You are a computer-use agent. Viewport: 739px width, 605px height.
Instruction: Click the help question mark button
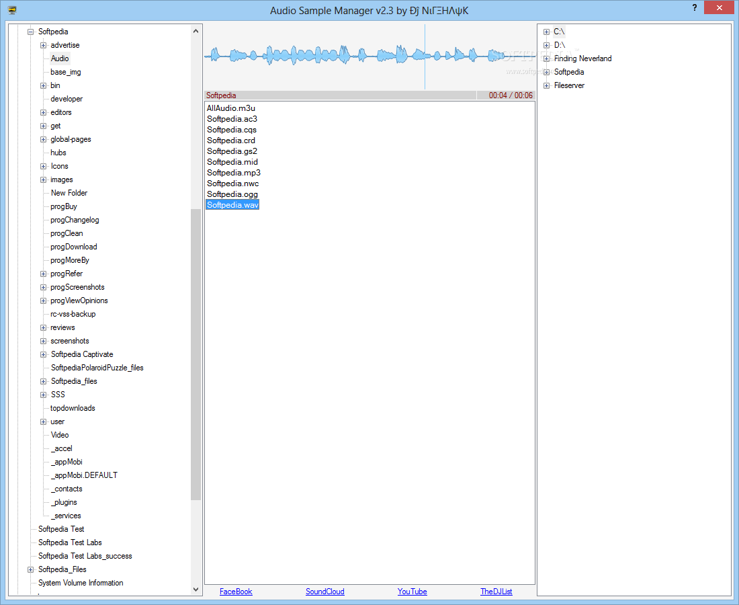pos(694,7)
